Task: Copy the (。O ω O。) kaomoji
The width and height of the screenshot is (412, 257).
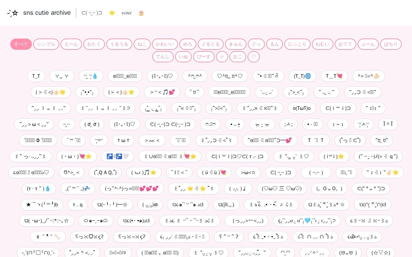Action: (329, 189)
